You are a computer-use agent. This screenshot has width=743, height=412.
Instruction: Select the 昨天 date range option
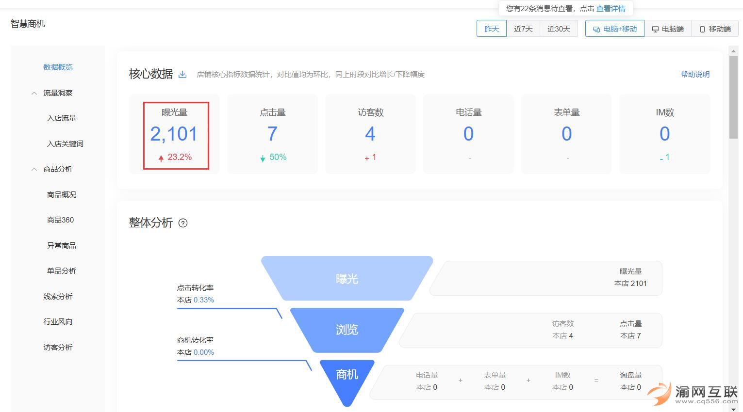pos(492,29)
